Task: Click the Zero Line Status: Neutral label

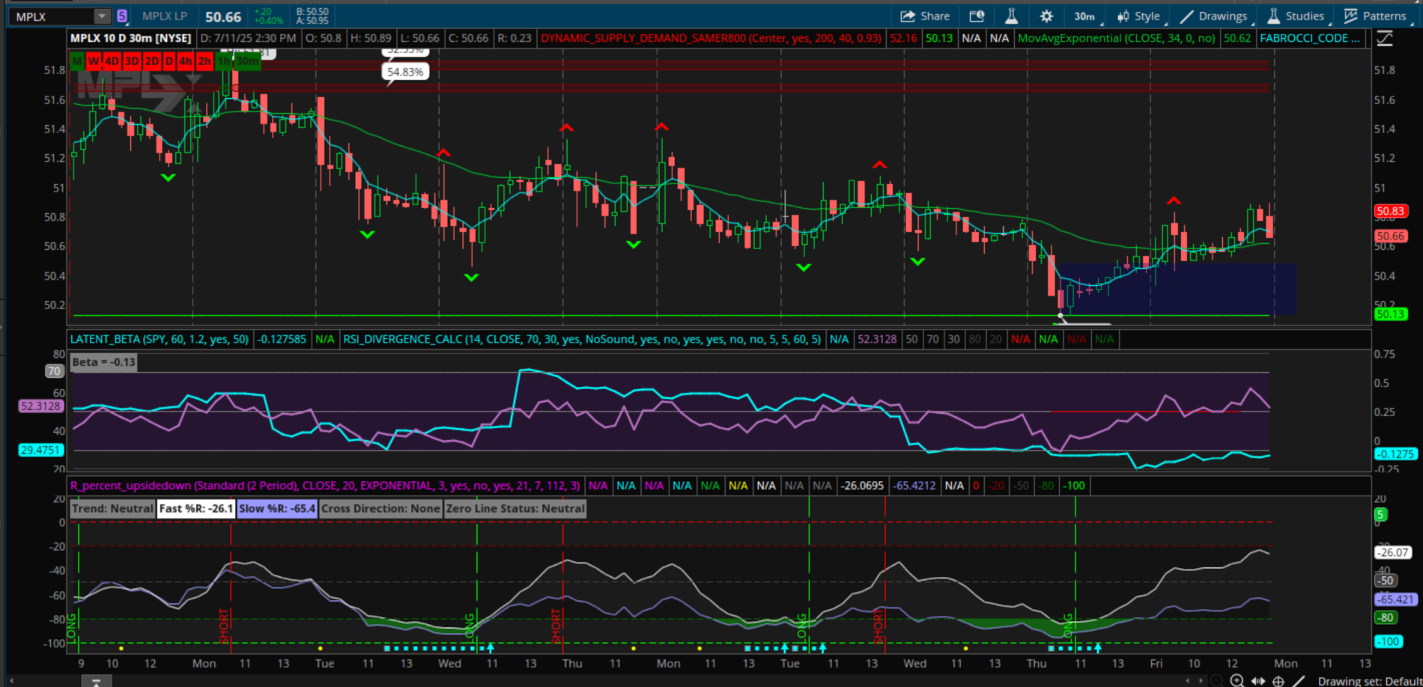Action: tap(515, 509)
